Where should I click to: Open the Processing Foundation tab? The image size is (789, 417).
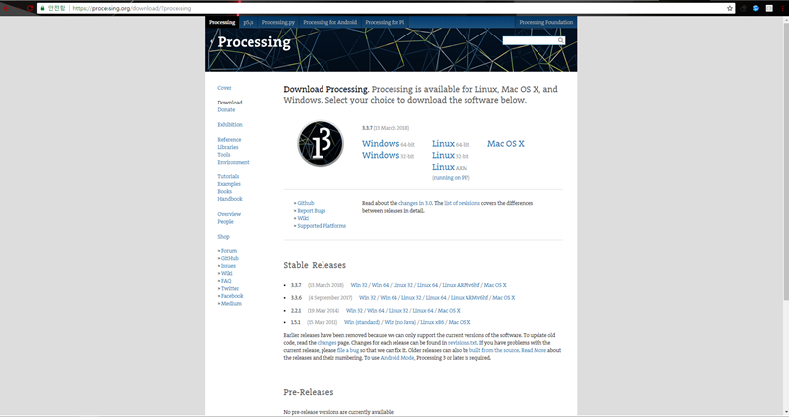pos(546,22)
